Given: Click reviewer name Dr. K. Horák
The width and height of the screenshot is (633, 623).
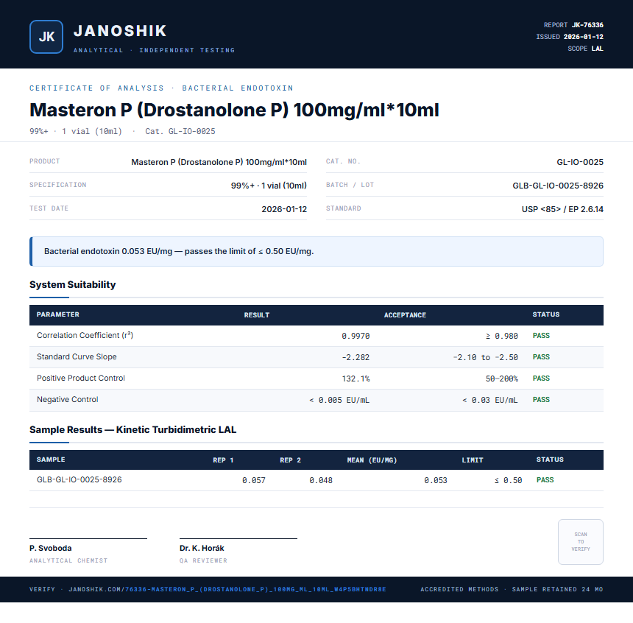Looking at the screenshot, I should 202,549.
